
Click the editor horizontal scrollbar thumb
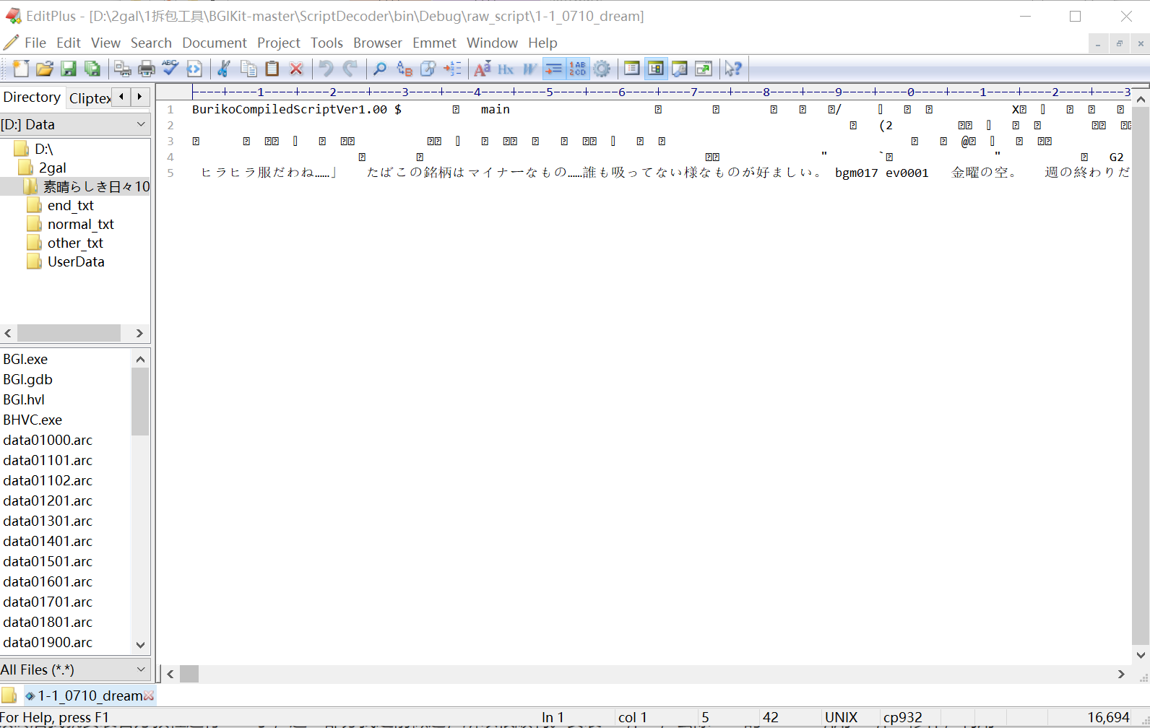click(x=189, y=674)
